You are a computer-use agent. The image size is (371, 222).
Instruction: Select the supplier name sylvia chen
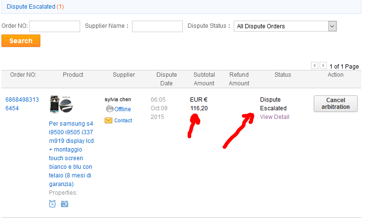coord(118,99)
